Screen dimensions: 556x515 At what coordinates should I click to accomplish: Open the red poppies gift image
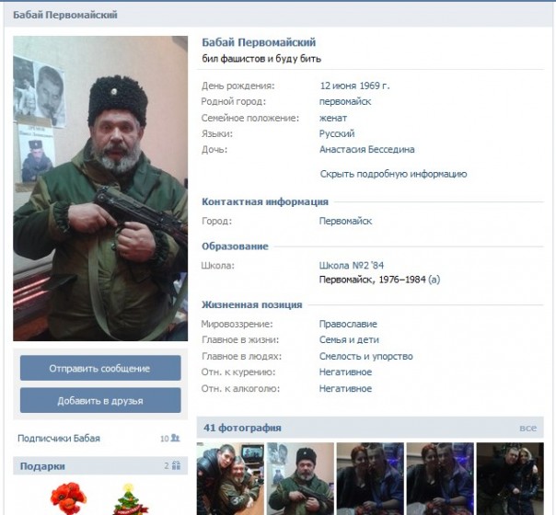(x=68, y=498)
